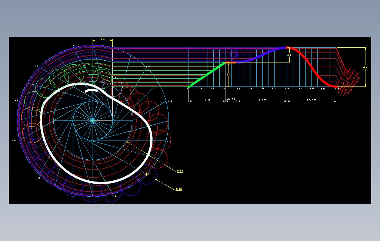Viewport: 380px width, 241px height.
Task: Select the short white arc inside the cam
Action: click(x=91, y=91)
